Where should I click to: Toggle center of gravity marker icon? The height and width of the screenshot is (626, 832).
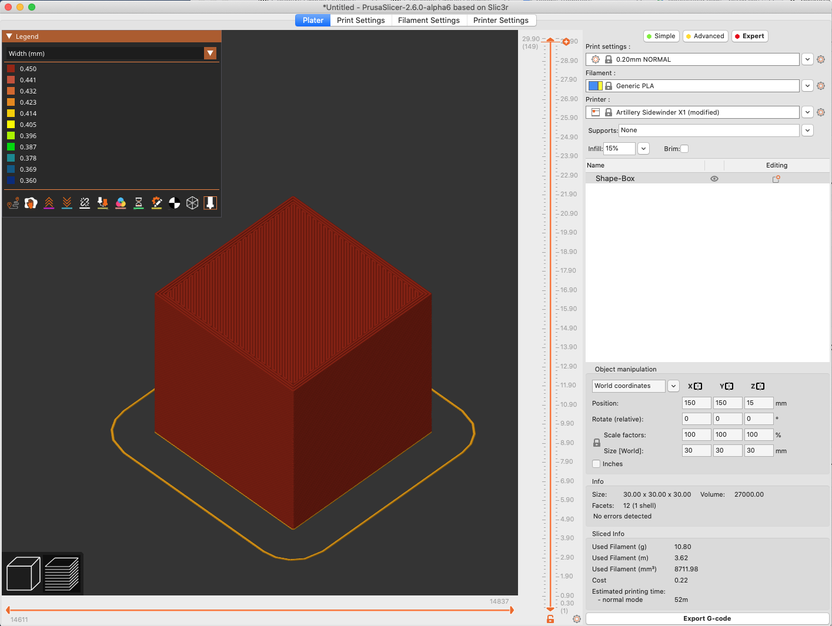[x=175, y=203]
